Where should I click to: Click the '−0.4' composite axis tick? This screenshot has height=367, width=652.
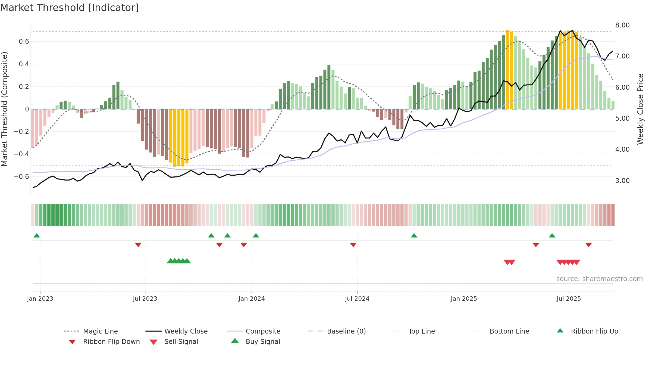click(21, 154)
